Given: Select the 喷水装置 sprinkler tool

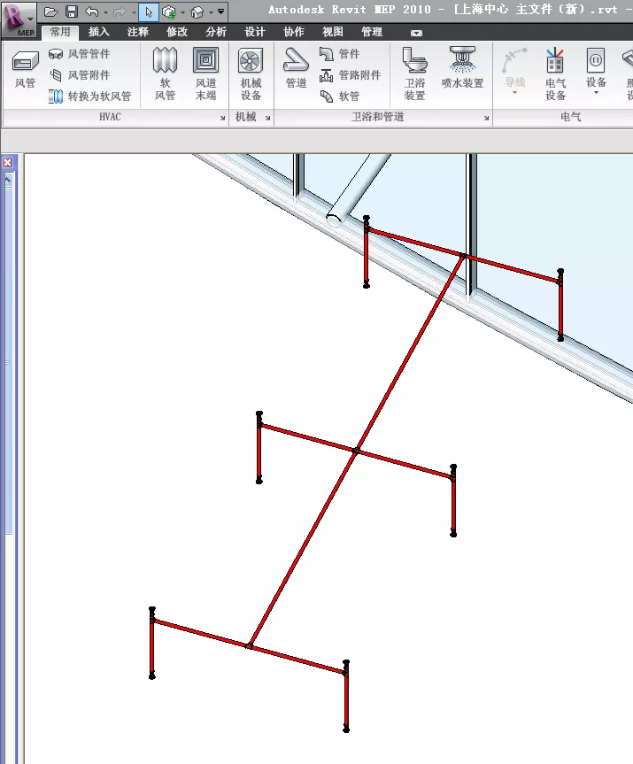Looking at the screenshot, I should tap(461, 73).
